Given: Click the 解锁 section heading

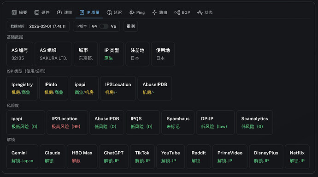Looking at the screenshot, I should 11,140.
